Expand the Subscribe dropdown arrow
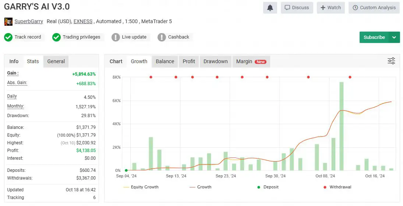 point(394,37)
